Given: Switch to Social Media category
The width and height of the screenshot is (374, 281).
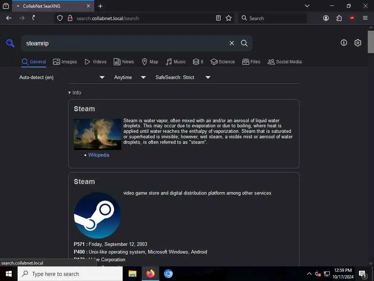Looking at the screenshot, I should (285, 61).
